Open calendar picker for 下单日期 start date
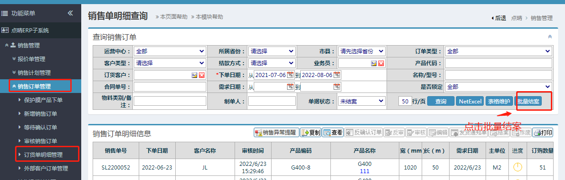 290,75
